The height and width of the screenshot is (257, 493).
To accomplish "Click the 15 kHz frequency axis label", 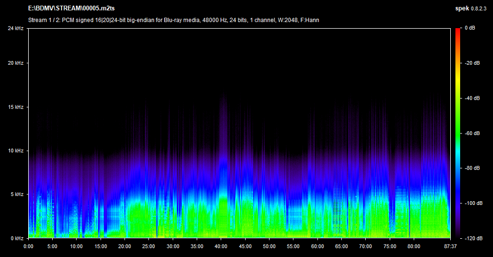I will point(15,107).
